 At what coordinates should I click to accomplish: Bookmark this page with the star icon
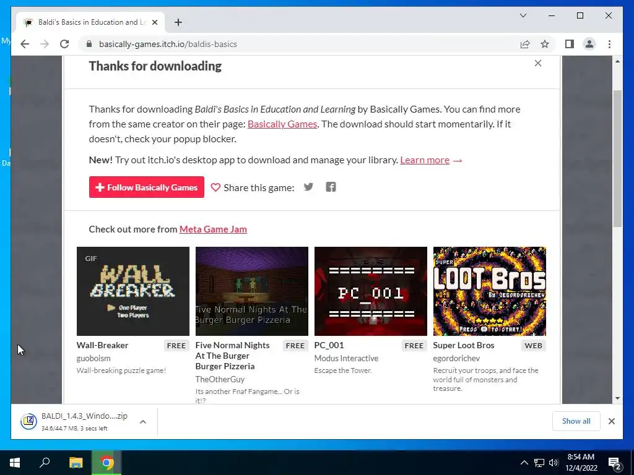545,44
